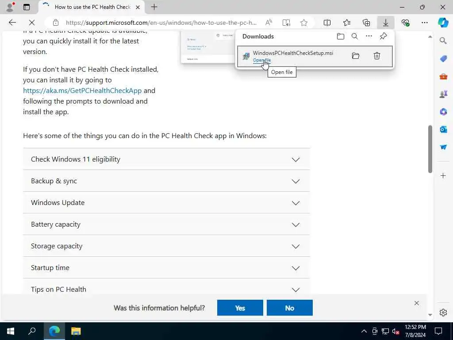Open the Favorites list

pos(347,23)
